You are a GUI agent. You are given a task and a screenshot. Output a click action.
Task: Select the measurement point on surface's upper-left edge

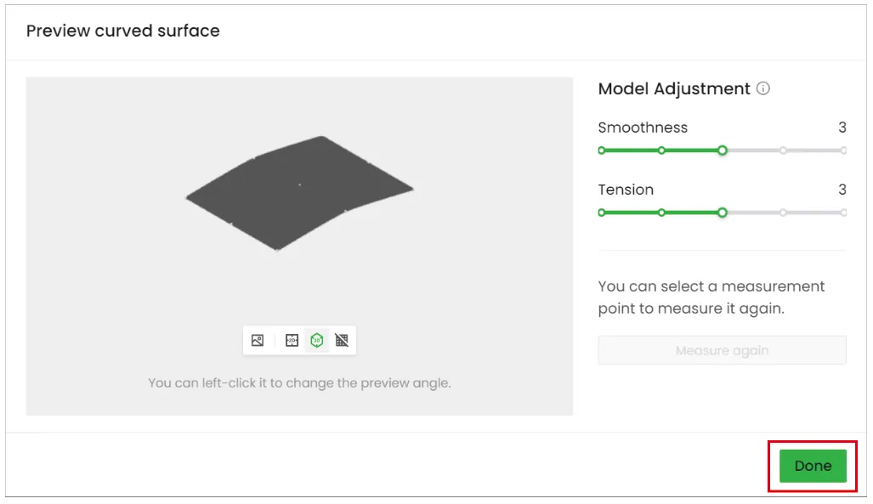point(254,158)
